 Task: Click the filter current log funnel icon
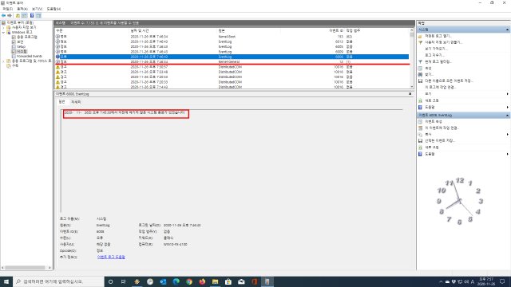pos(420,61)
